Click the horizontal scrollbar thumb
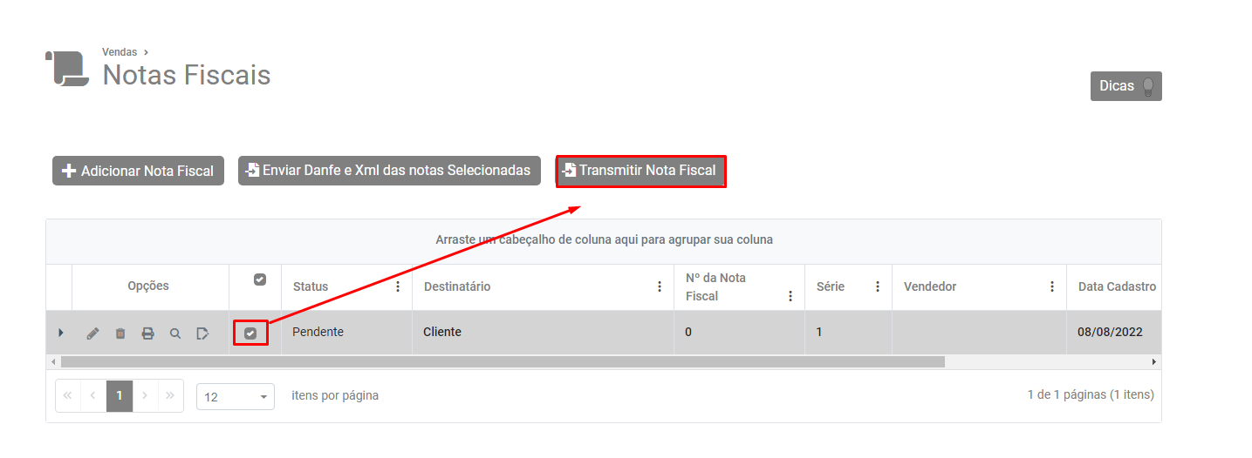This screenshot has width=1252, height=458. (503, 361)
